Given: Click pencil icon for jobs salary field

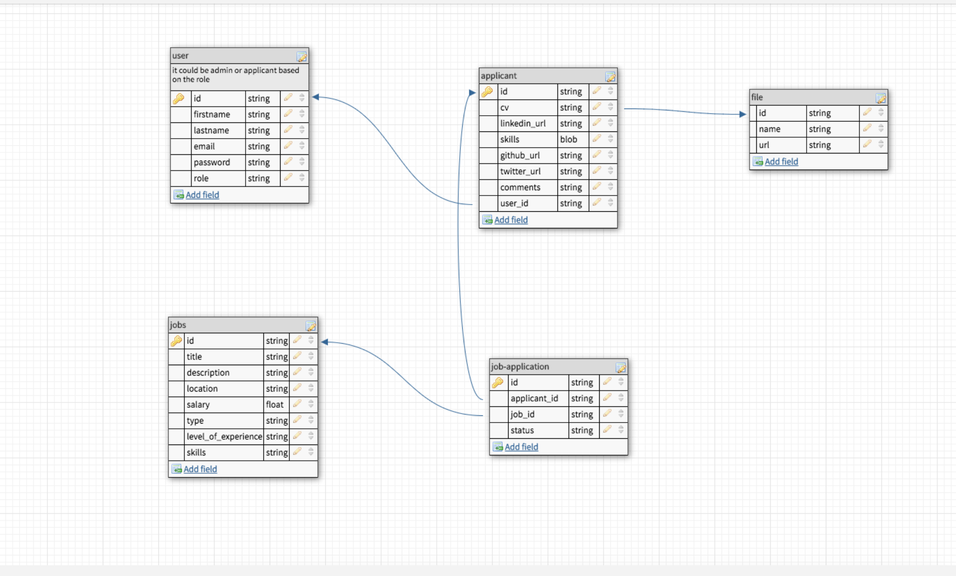Looking at the screenshot, I should click(x=297, y=404).
